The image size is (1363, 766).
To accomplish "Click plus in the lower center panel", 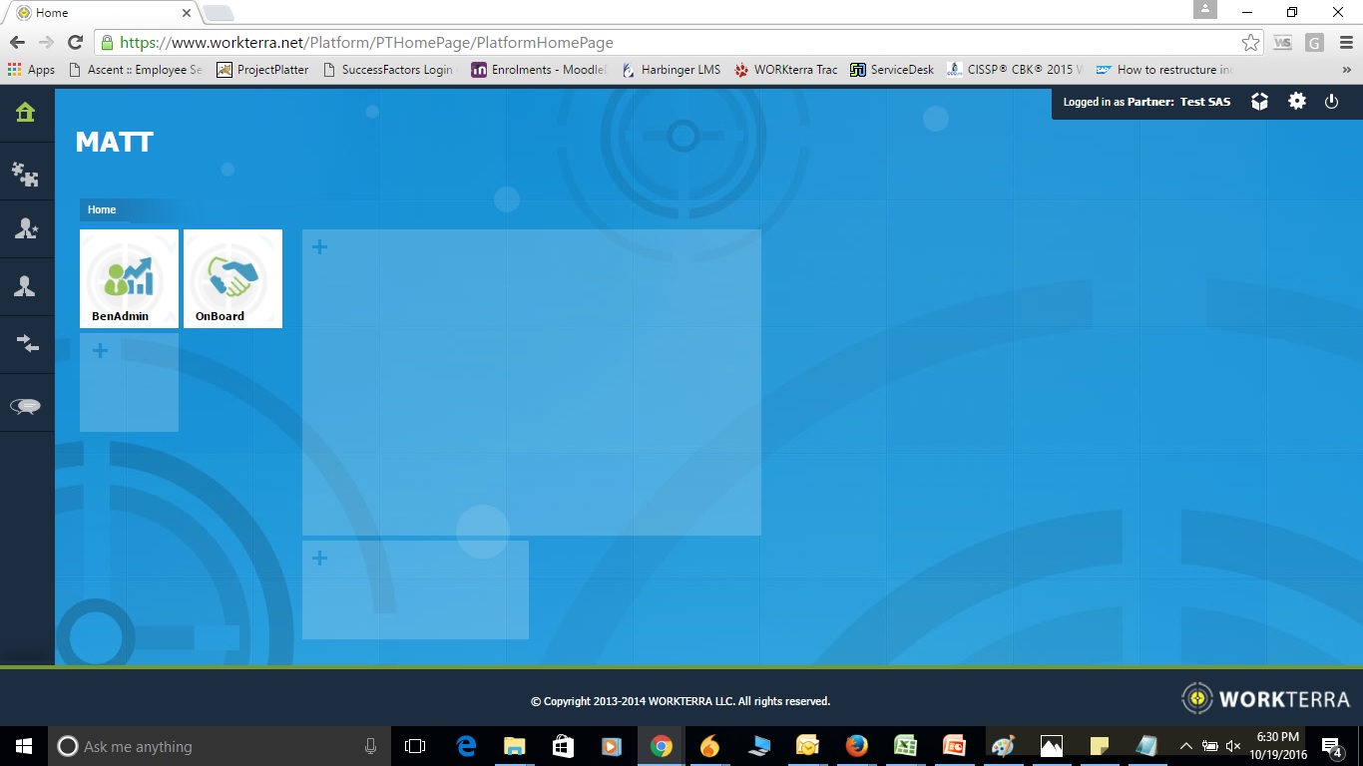I will (x=319, y=558).
